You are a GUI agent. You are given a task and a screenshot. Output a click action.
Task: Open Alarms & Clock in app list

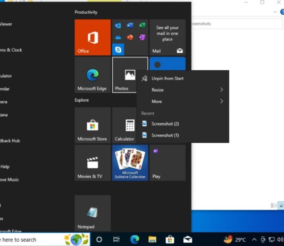[11, 50]
